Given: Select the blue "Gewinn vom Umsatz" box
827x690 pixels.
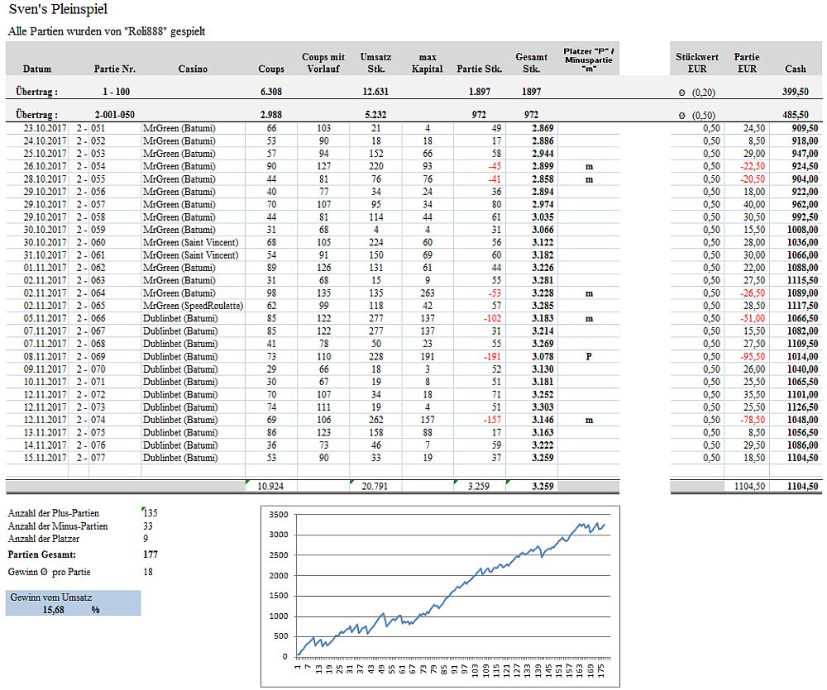Looking at the screenshot, I should click(x=73, y=602).
